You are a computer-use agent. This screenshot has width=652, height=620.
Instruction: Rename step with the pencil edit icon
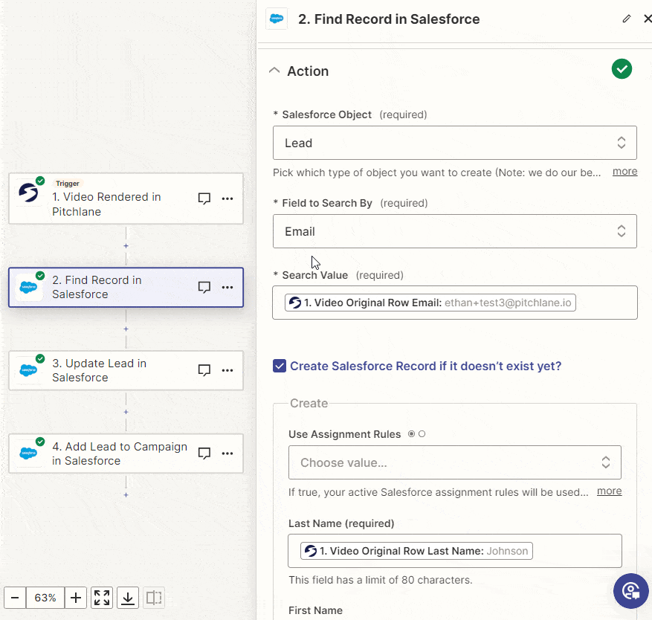click(626, 19)
